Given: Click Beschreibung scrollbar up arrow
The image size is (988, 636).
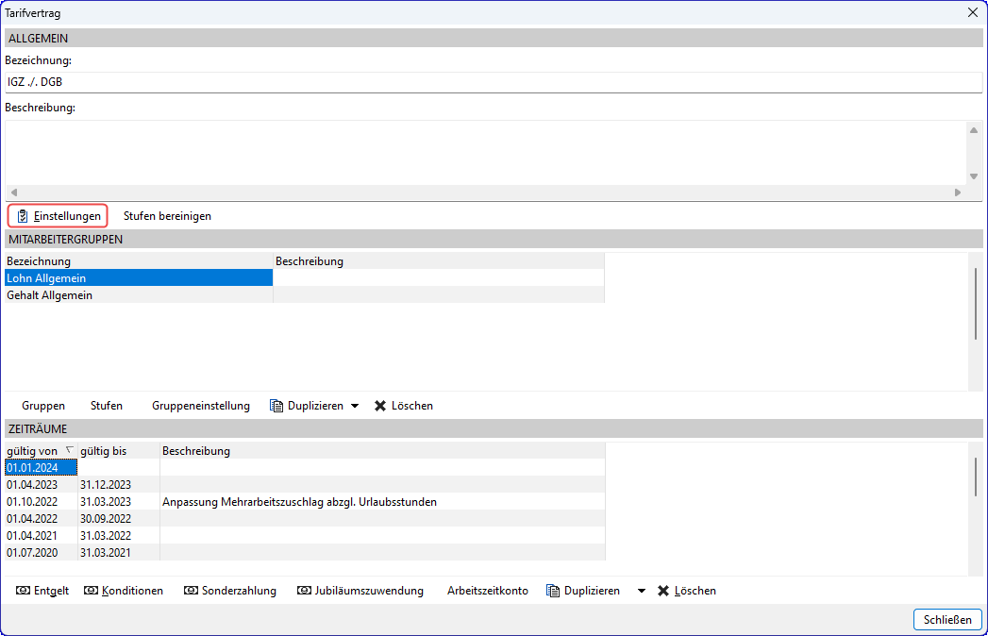Looking at the screenshot, I should point(974,130).
